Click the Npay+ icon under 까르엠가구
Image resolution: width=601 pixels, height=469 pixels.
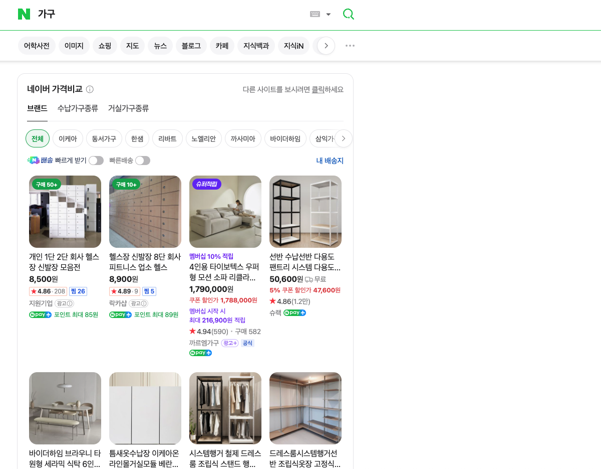pos(201,353)
